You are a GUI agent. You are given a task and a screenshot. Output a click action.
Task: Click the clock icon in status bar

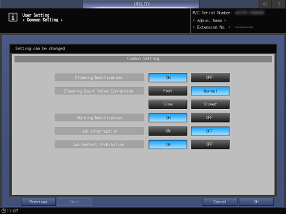3,211
